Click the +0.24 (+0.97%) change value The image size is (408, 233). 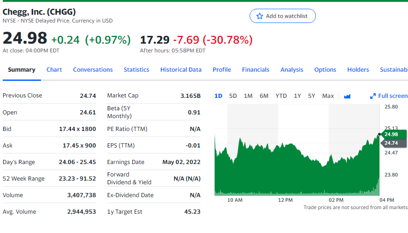pos(91,40)
